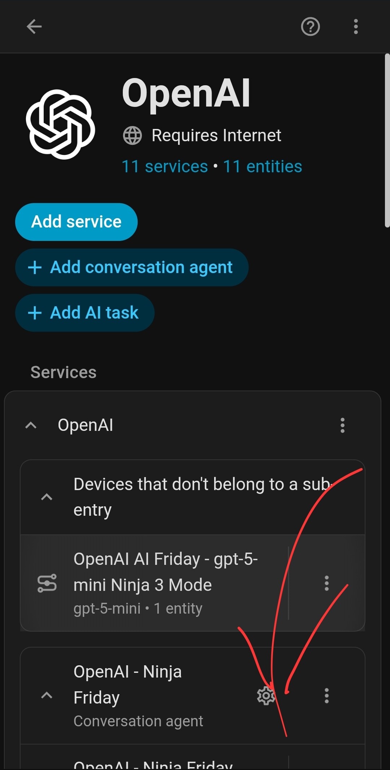This screenshot has height=770, width=390.
Task: Open three-dot menu for OpenAI - Ninja Friday
Action: (x=326, y=696)
